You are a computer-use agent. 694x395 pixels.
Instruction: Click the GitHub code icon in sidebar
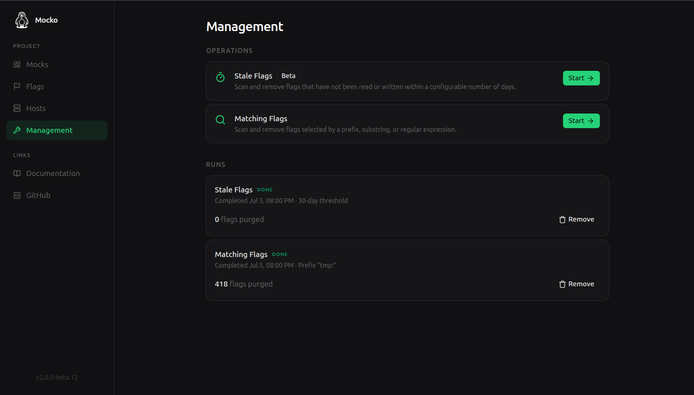tap(17, 195)
